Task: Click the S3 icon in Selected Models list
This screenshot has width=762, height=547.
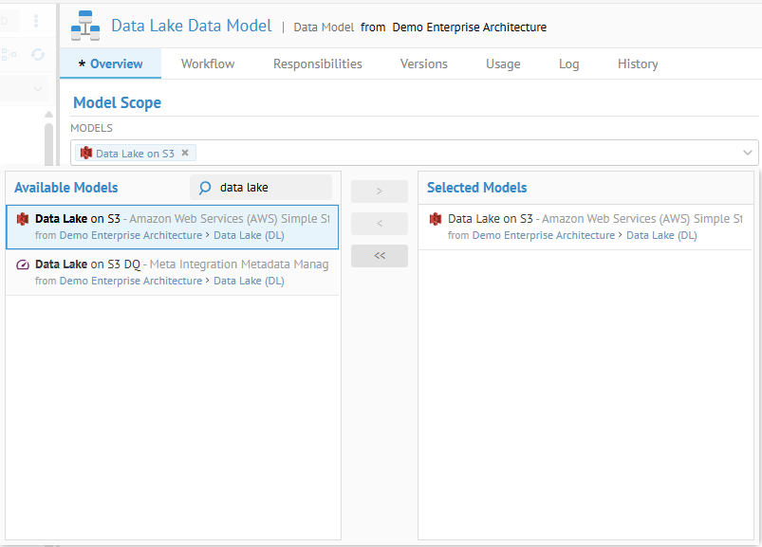Action: pyautogui.click(x=436, y=219)
